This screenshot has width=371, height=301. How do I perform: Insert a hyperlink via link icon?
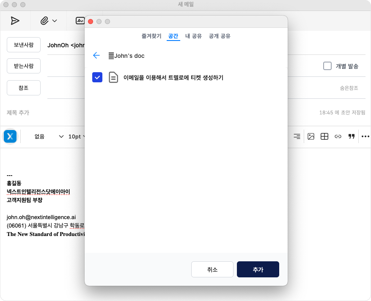[338, 136]
